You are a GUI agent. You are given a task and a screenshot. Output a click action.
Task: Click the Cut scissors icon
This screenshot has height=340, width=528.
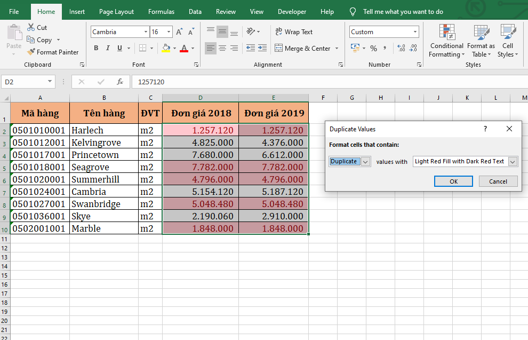(x=31, y=27)
